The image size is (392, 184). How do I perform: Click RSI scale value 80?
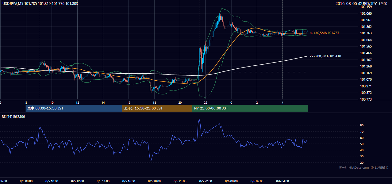coord(362,125)
